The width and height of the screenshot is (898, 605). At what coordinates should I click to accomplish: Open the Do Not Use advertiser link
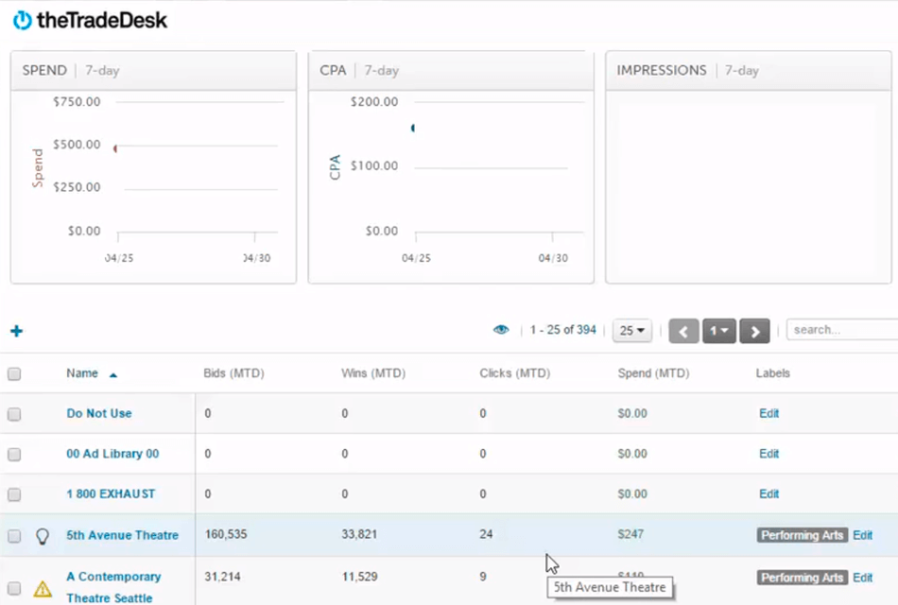click(x=99, y=414)
